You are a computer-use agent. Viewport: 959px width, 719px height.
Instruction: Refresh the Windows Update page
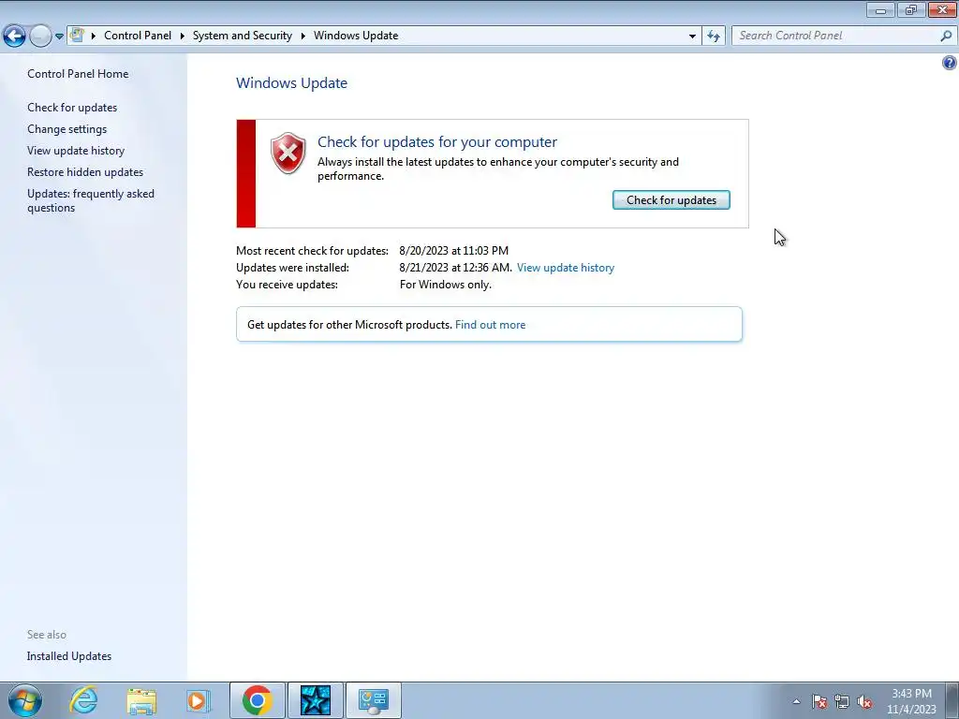tap(714, 37)
